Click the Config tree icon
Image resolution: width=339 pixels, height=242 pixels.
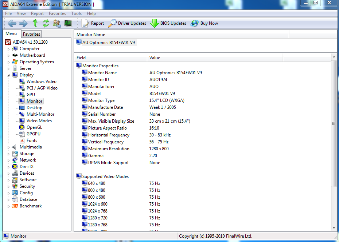click(15, 193)
